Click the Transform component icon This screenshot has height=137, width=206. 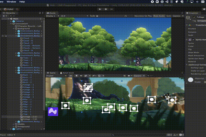click(x=190, y=25)
